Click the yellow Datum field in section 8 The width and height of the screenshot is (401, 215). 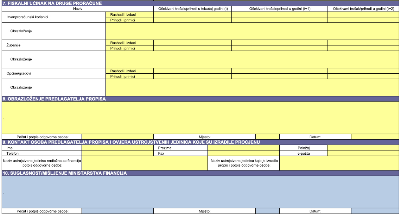(x=375, y=137)
